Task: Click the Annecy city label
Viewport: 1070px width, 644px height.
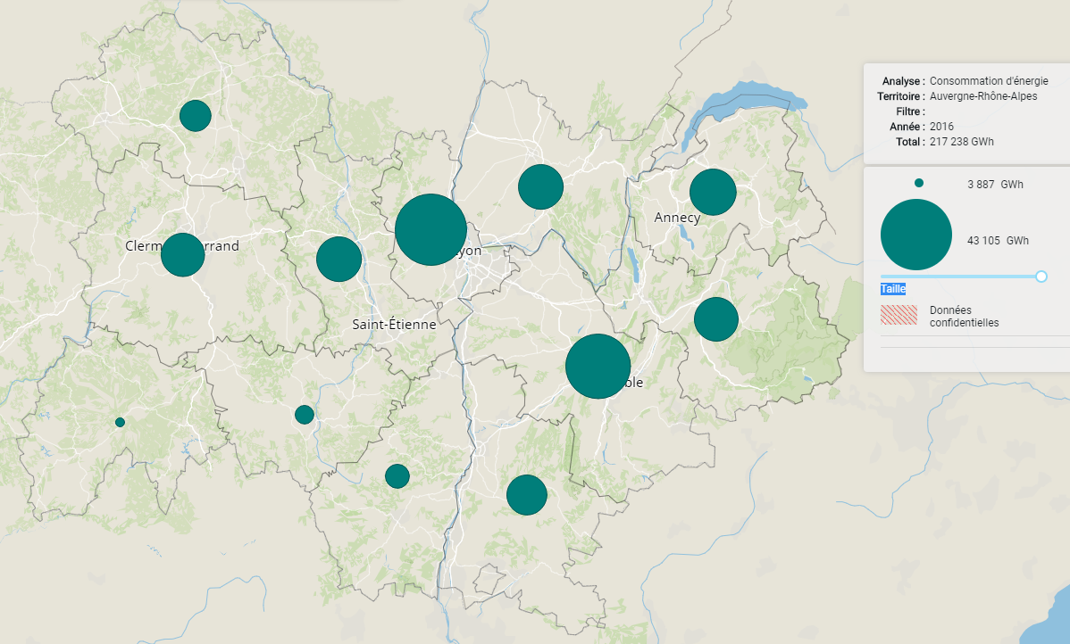Action: click(x=677, y=218)
